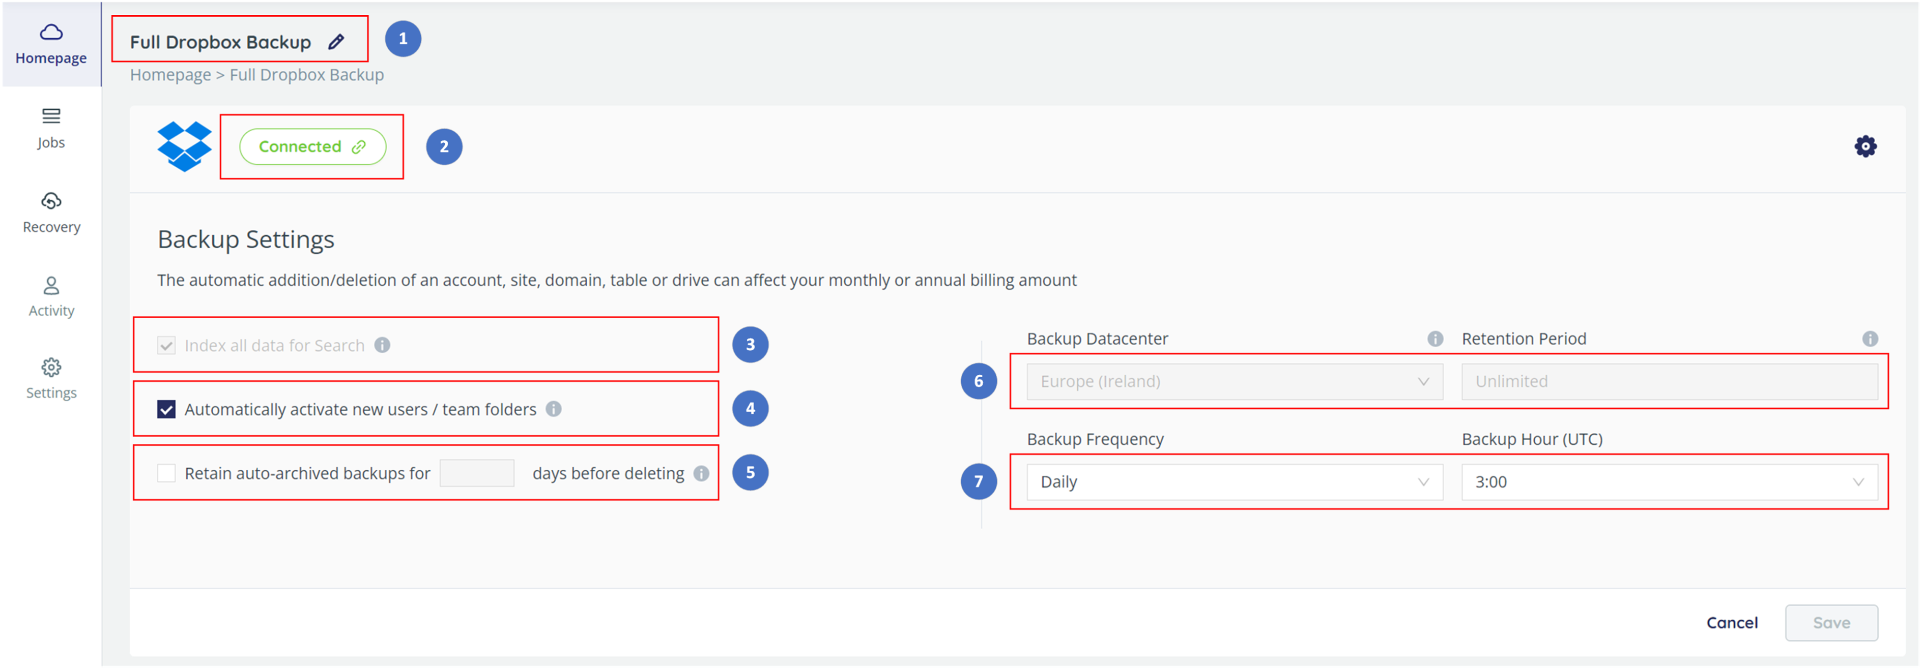Click the Recovery cloud icon in sidebar
This screenshot has width=1922, height=668.
coord(51,200)
